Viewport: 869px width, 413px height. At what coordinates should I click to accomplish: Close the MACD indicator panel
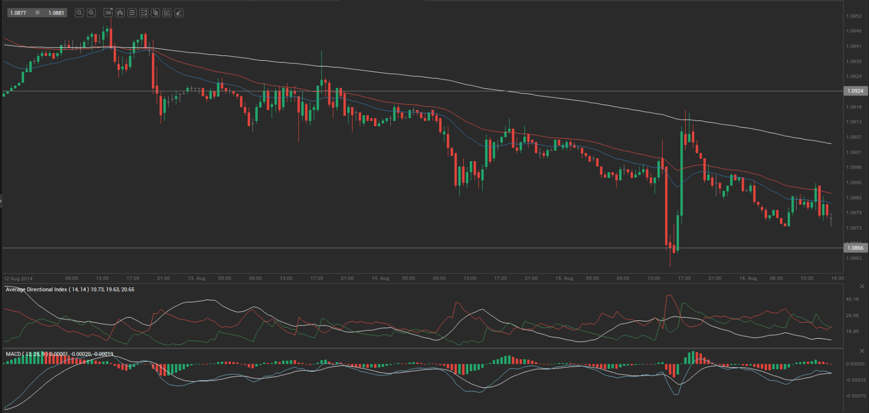pyautogui.click(x=862, y=351)
